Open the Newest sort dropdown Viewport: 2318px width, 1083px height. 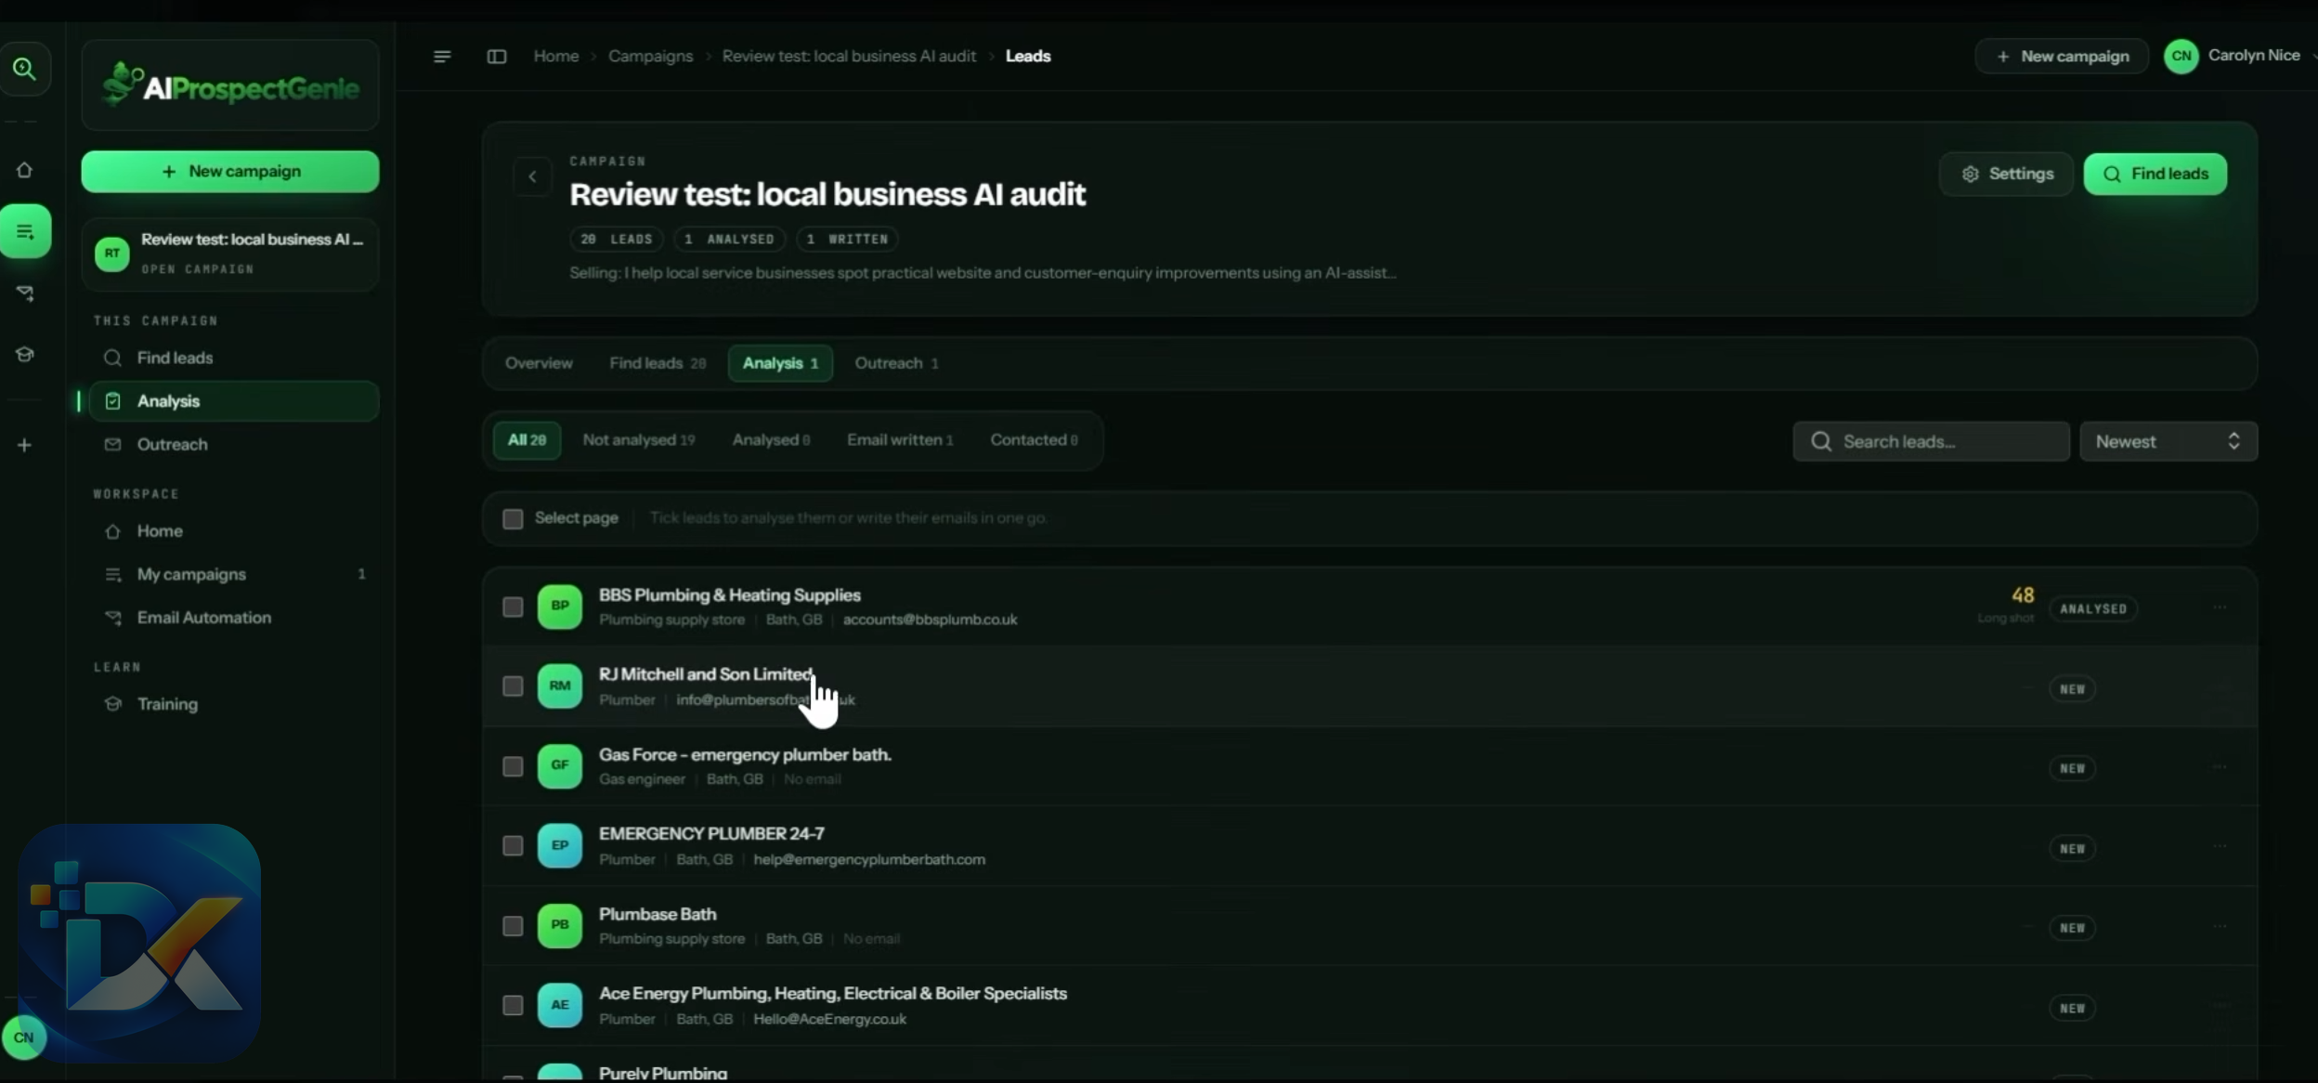coord(2168,441)
